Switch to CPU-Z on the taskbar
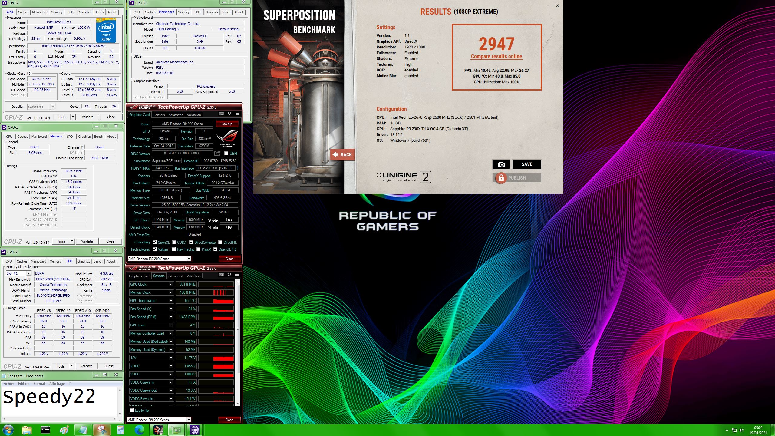The width and height of the screenshot is (775, 436). coord(195,430)
